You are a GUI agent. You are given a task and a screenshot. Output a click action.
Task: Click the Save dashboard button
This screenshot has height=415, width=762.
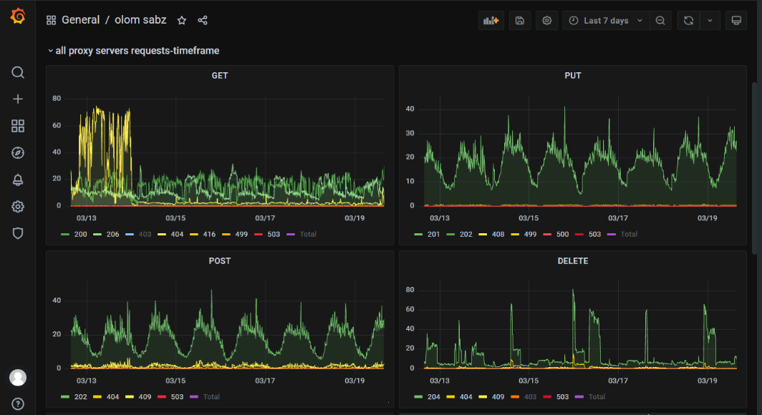520,21
